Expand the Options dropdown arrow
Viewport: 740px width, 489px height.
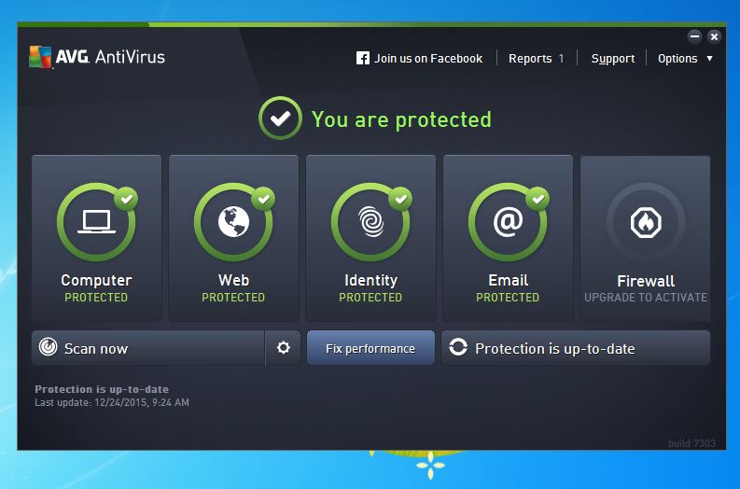click(709, 59)
